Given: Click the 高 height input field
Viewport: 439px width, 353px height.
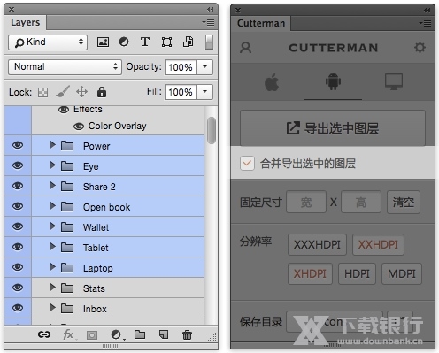Looking at the screenshot, I should 361,203.
